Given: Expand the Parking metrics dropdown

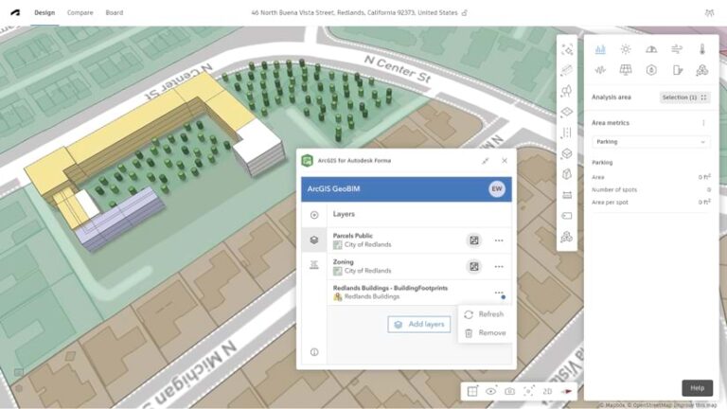Looking at the screenshot, I should click(x=651, y=142).
